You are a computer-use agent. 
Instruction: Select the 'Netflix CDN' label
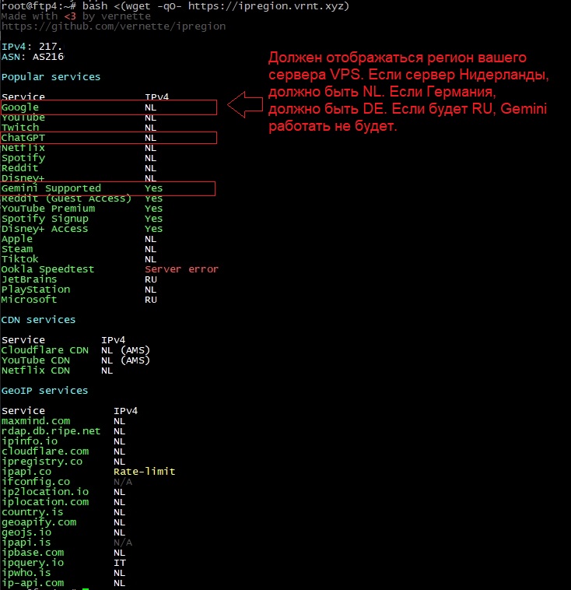tap(35, 371)
